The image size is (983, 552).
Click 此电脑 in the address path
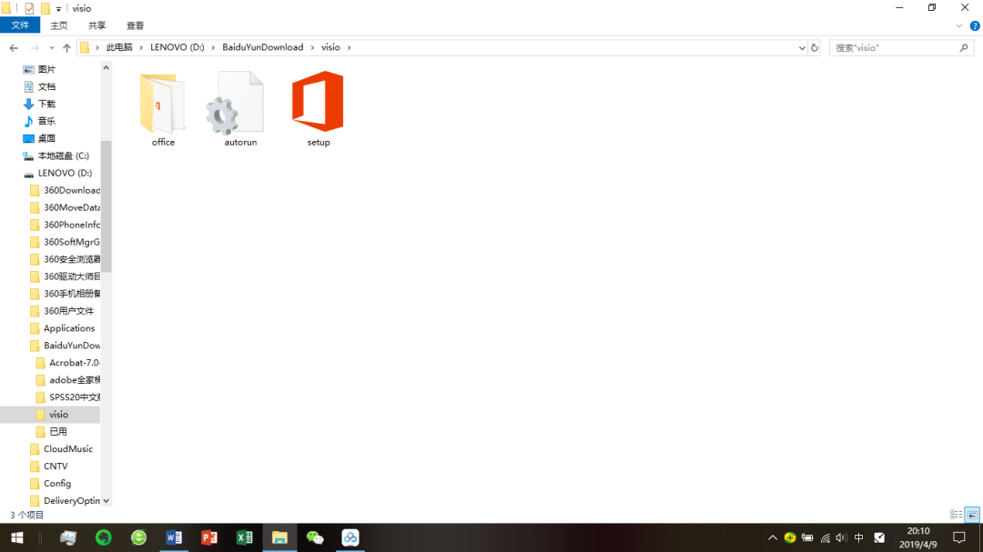tap(119, 47)
